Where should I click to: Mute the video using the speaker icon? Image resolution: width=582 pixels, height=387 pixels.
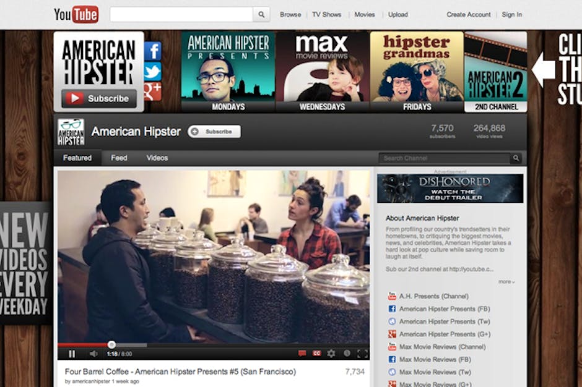coord(93,354)
